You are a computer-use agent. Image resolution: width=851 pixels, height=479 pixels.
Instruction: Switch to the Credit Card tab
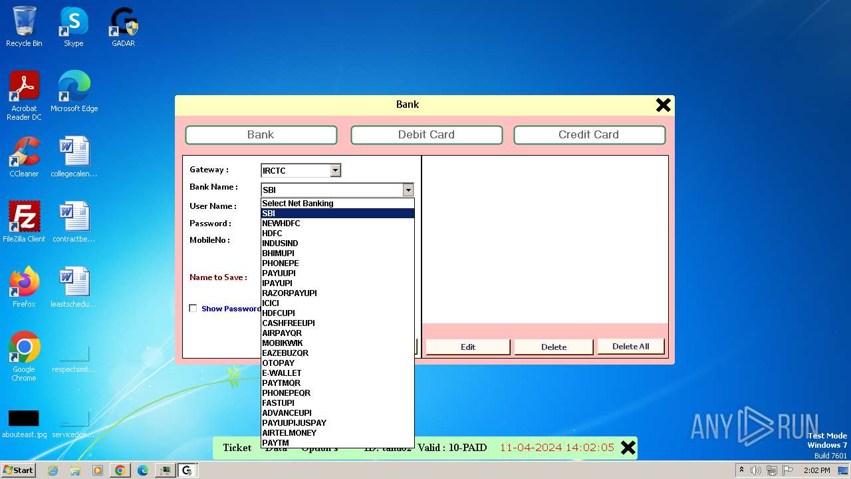tap(589, 134)
